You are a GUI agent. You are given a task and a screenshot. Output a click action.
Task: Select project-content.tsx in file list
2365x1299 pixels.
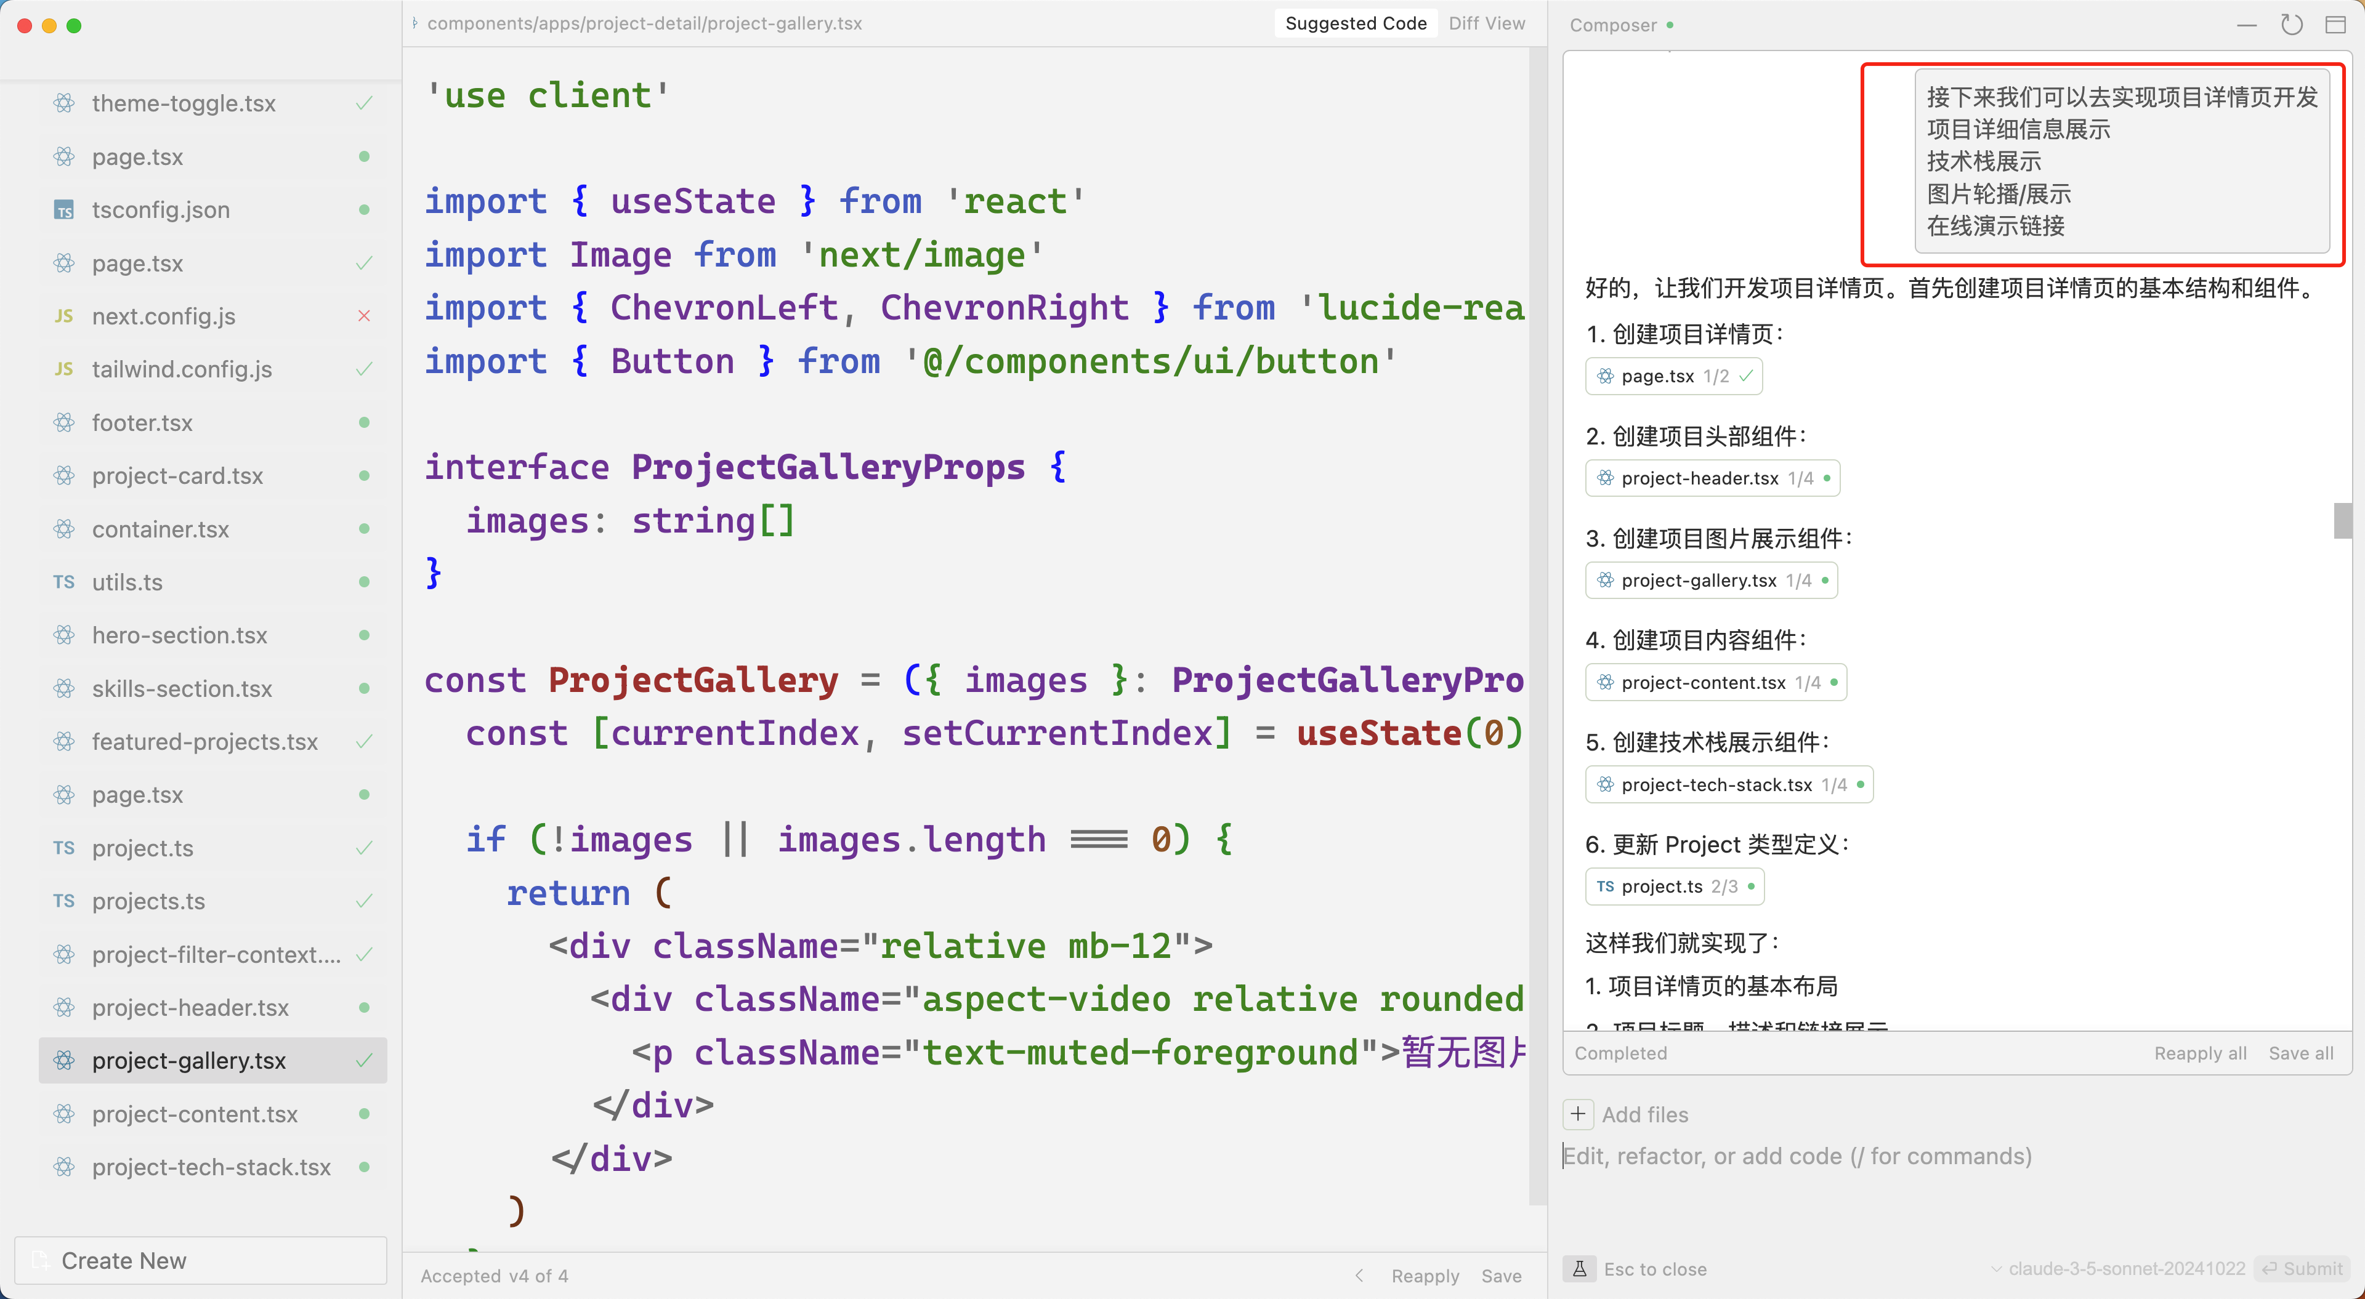[212, 1114]
